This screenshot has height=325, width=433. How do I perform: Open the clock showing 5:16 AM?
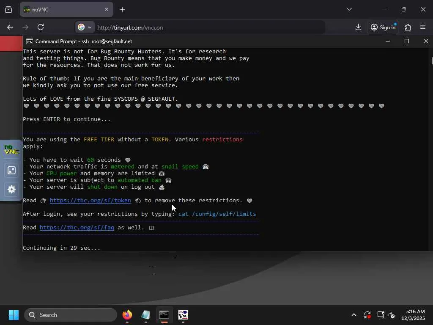[413, 315]
